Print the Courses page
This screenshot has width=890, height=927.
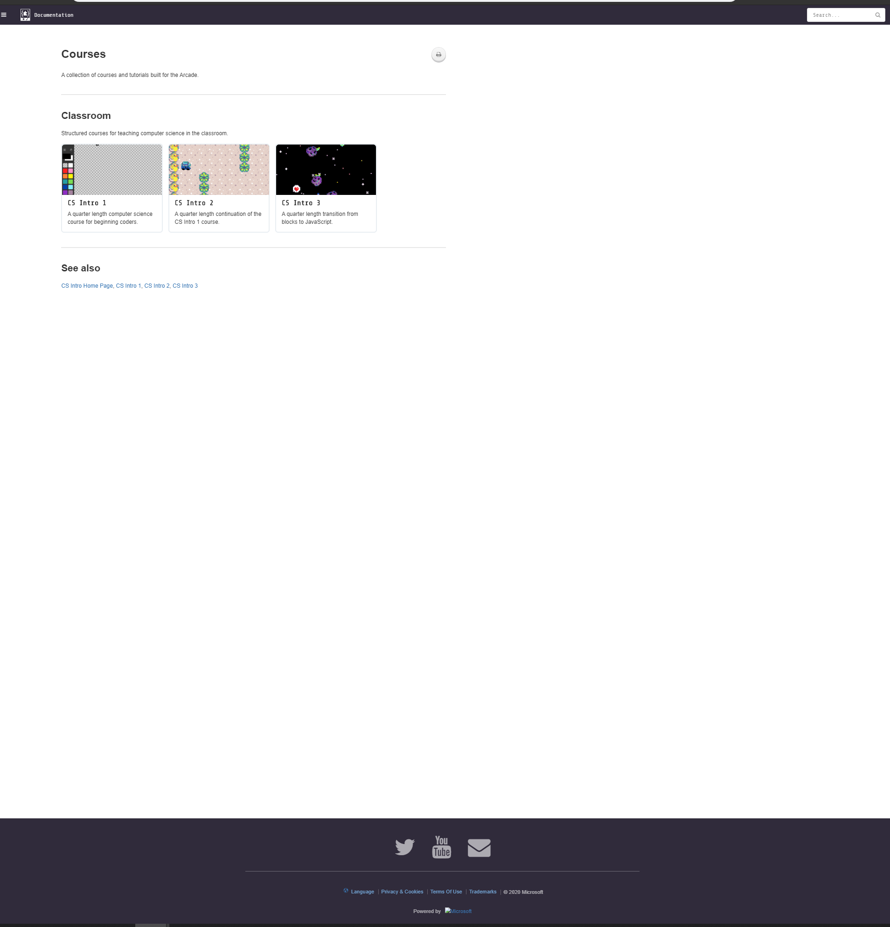click(438, 55)
